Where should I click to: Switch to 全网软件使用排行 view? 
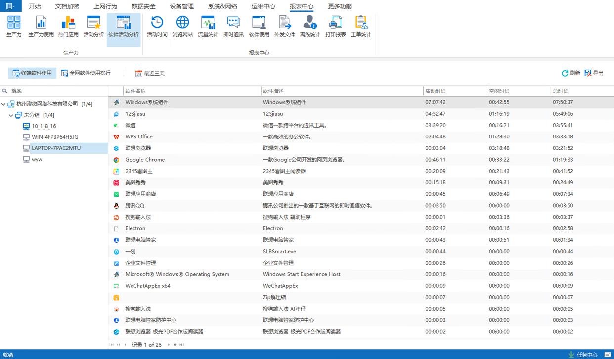point(86,73)
